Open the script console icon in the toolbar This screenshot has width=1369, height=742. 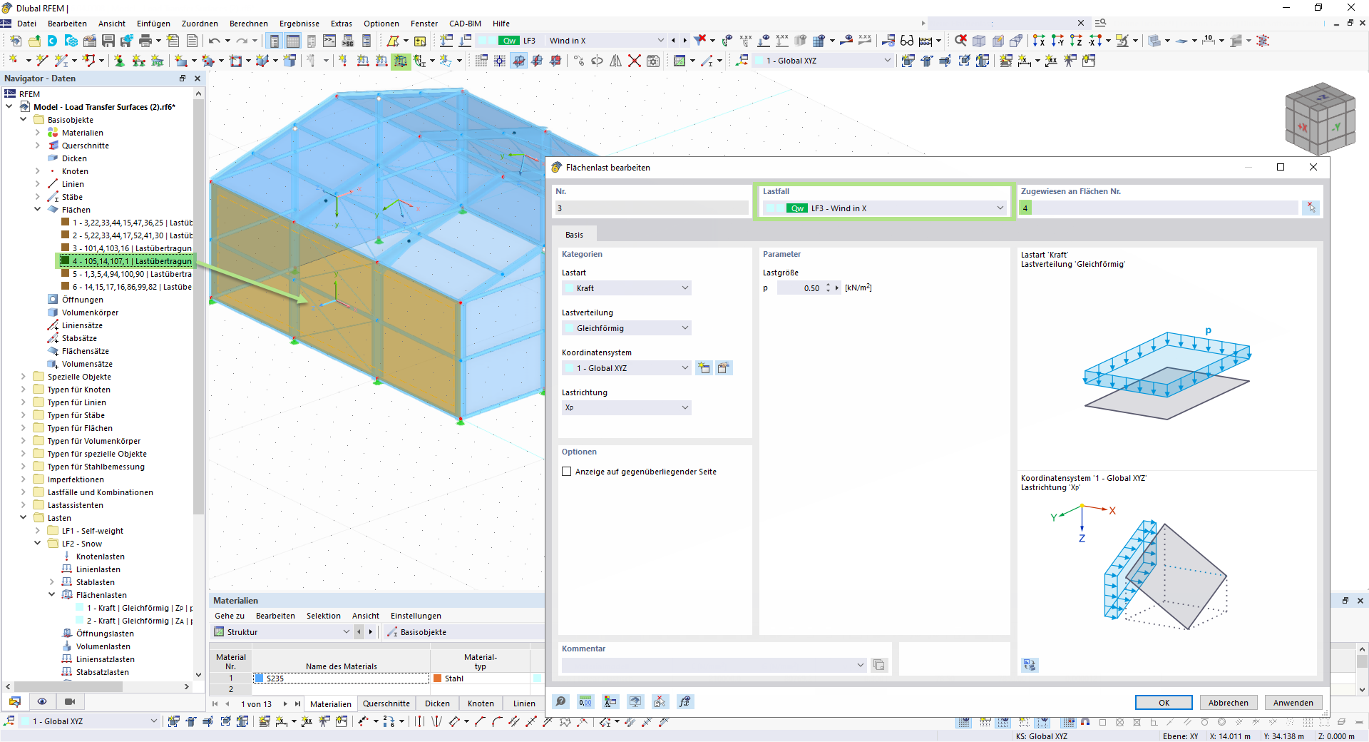point(329,41)
